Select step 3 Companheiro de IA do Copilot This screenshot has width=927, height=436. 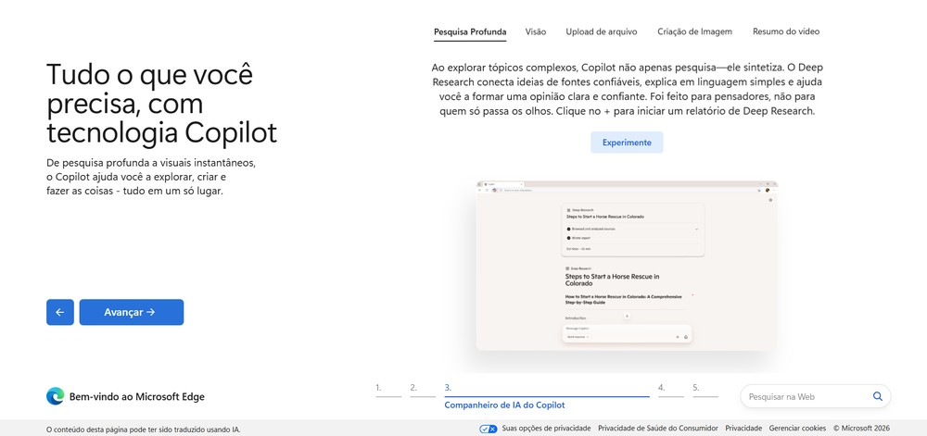point(546,396)
